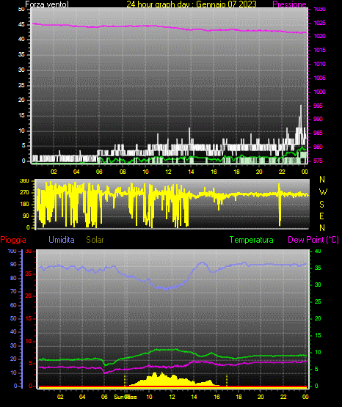This screenshot has height=407, width=342.
Task: Click the sunset dotted marker near hour 17
Action: (227, 381)
